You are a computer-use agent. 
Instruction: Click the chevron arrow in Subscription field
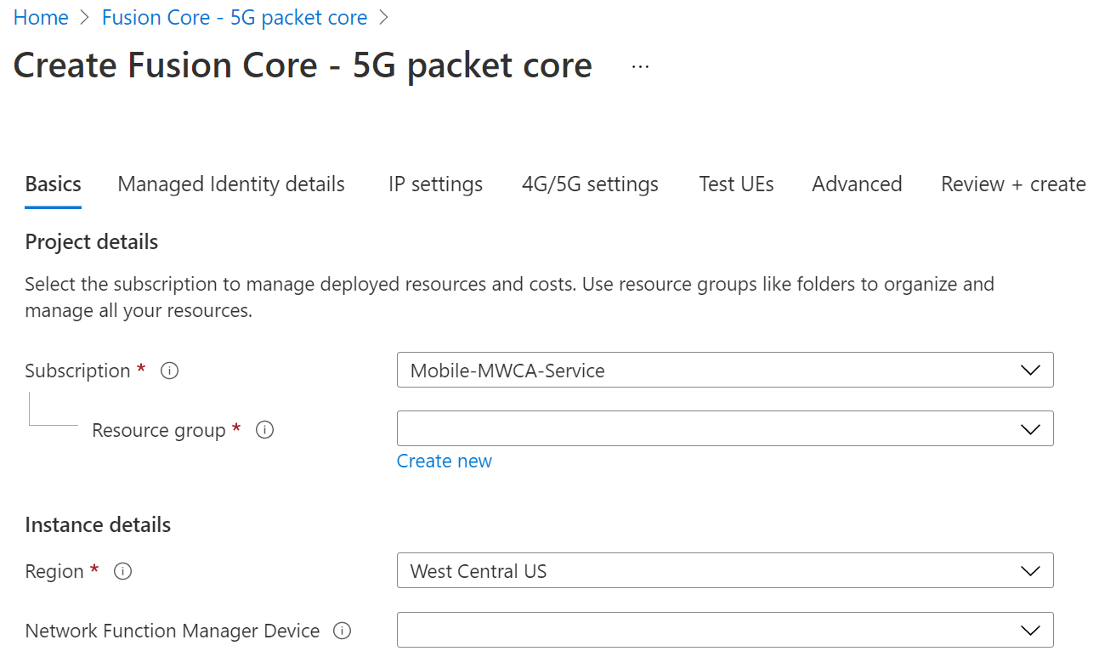point(1030,371)
